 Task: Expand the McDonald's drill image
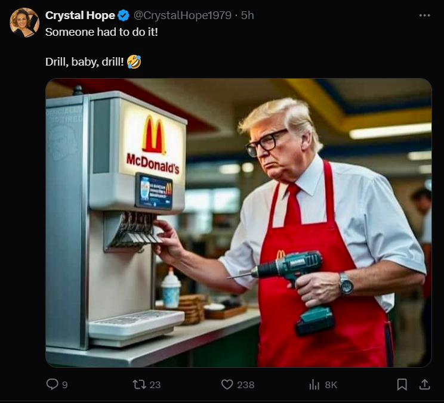(x=239, y=223)
